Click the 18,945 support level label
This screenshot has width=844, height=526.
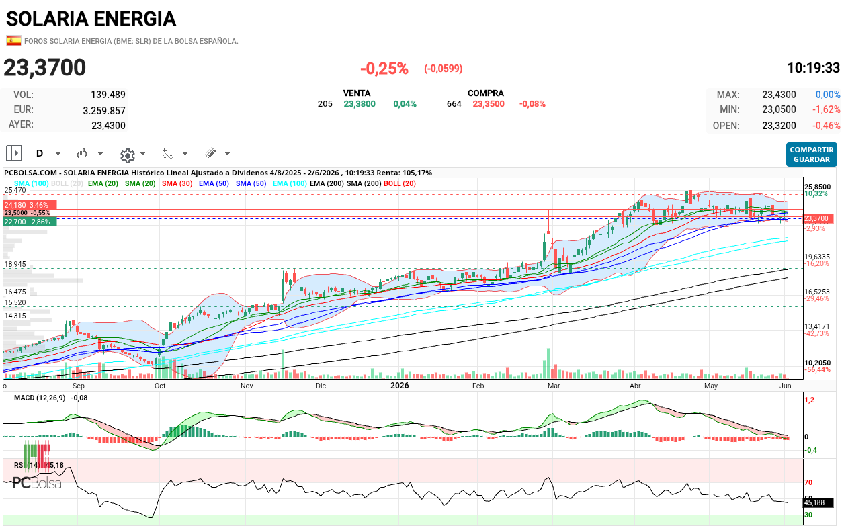pyautogui.click(x=15, y=264)
